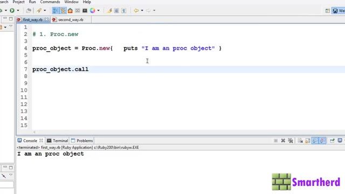Click 'Proc.new' on line 4 of code
Viewport: 345px width, 194px height.
coord(96,48)
